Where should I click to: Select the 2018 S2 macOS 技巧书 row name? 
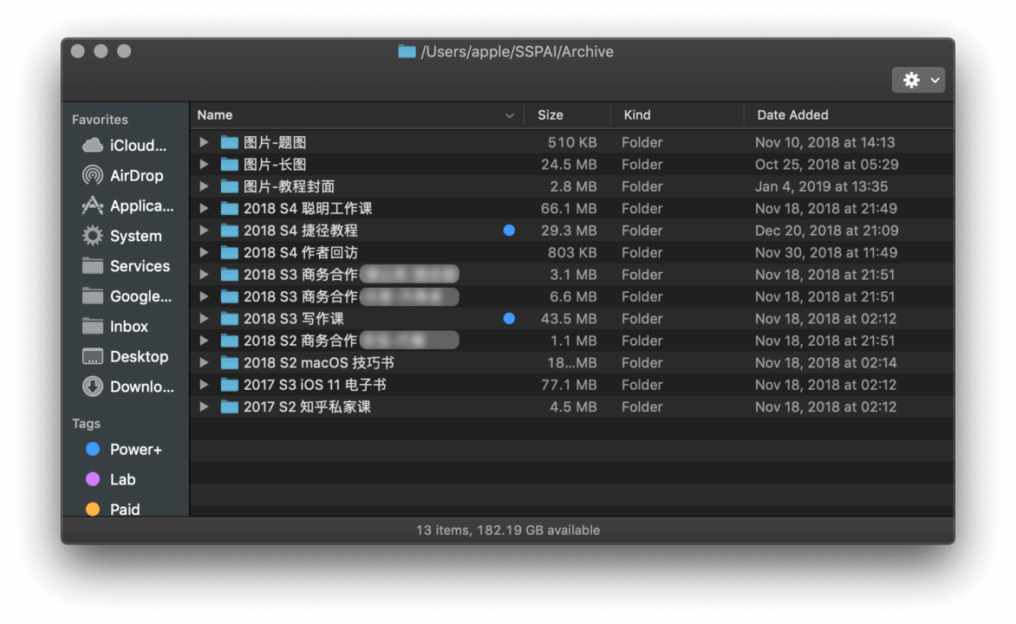(x=319, y=362)
